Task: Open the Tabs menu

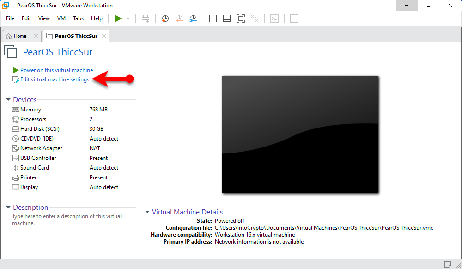Action: click(79, 18)
